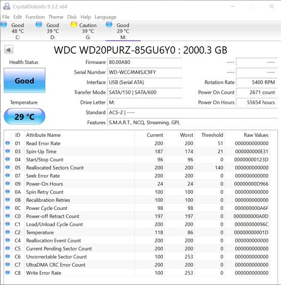Click status dot for Load/Unload Cycle Count

point(8,224)
